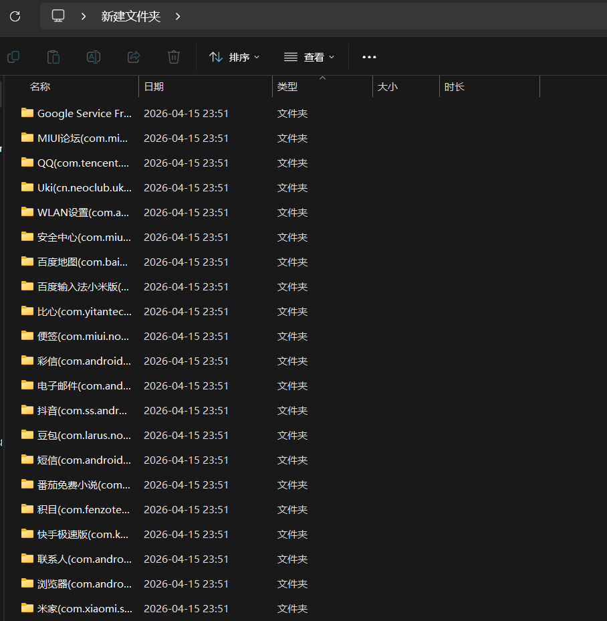Click the Copy icon in toolbar
The height and width of the screenshot is (621, 607).
click(13, 57)
